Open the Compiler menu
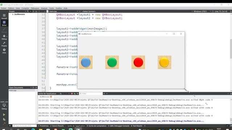Image resolution: width=232 pixels, height=130 pixels. (25, 8)
